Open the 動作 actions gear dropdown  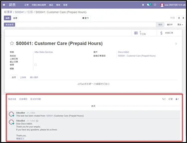[86, 18]
